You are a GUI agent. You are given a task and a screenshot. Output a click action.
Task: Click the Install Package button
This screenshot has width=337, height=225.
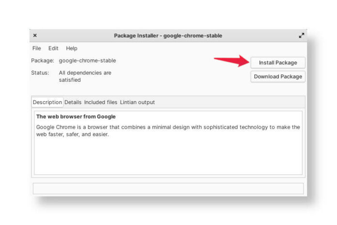tap(277, 63)
